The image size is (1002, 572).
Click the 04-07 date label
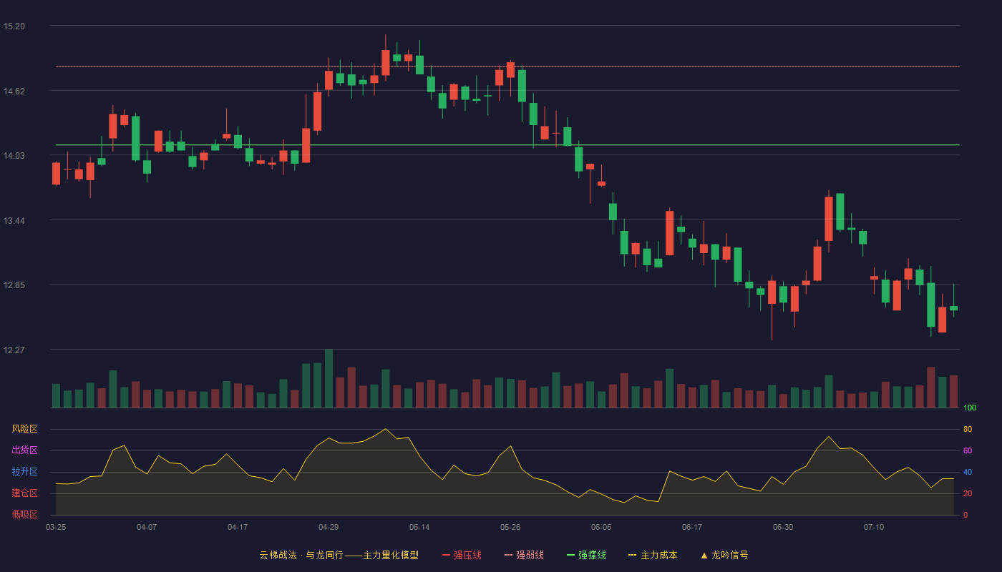[x=147, y=527]
